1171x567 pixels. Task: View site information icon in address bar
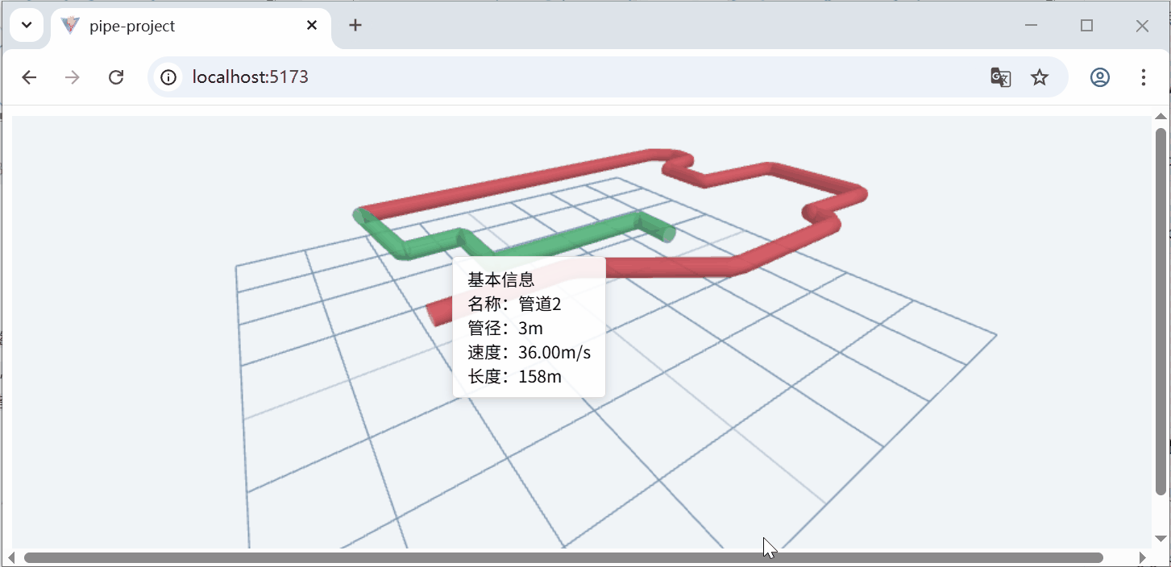[x=168, y=77]
